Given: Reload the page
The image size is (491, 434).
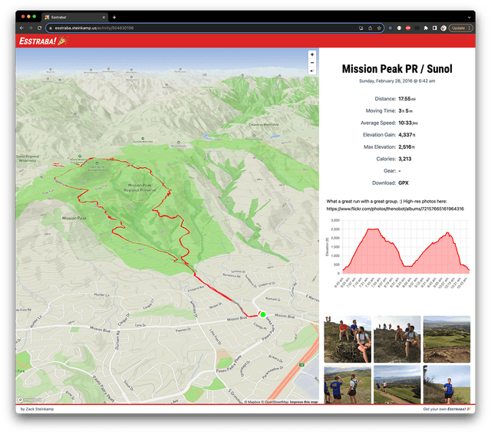Looking at the screenshot, I should pyautogui.click(x=41, y=28).
